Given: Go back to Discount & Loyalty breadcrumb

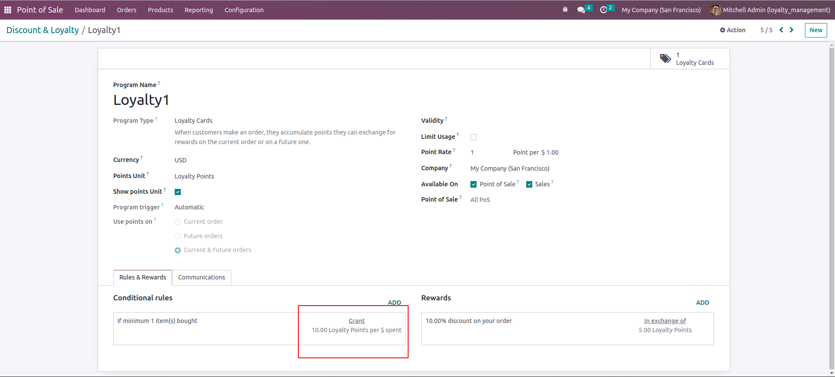Looking at the screenshot, I should pyautogui.click(x=43, y=30).
